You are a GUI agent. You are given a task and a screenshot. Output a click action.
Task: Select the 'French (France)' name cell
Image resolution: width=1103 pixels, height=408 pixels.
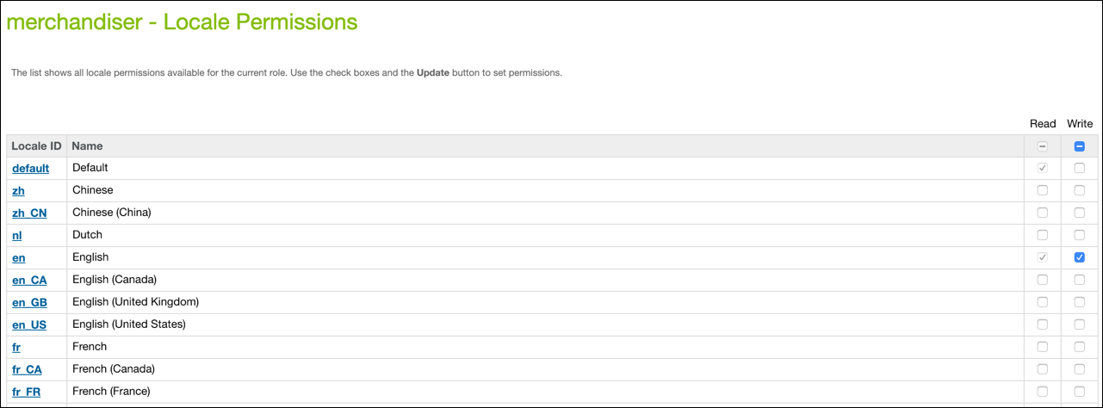[546, 392]
